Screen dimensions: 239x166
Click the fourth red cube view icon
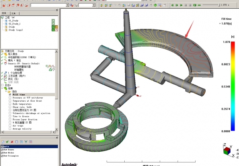tap(18, 5)
